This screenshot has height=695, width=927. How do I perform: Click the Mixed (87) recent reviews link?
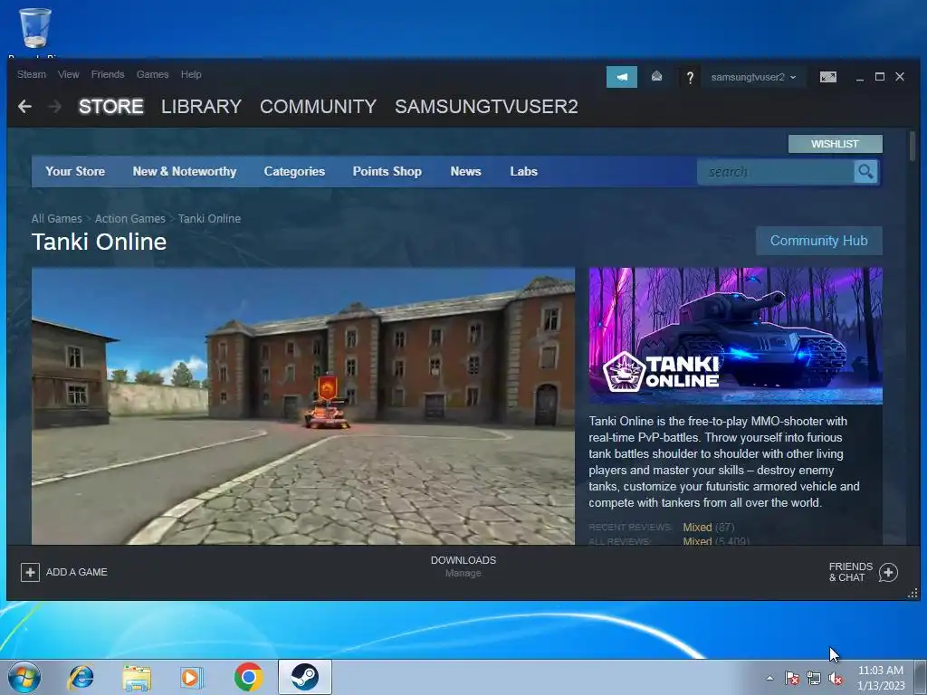(708, 528)
